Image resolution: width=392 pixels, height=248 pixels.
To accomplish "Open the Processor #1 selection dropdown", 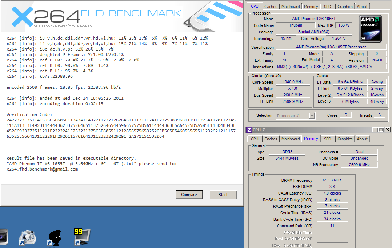I will point(312,116).
